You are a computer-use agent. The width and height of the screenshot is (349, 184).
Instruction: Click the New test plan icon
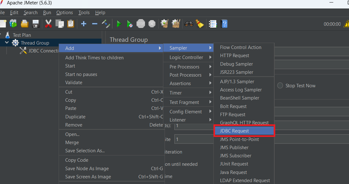pos(3,24)
